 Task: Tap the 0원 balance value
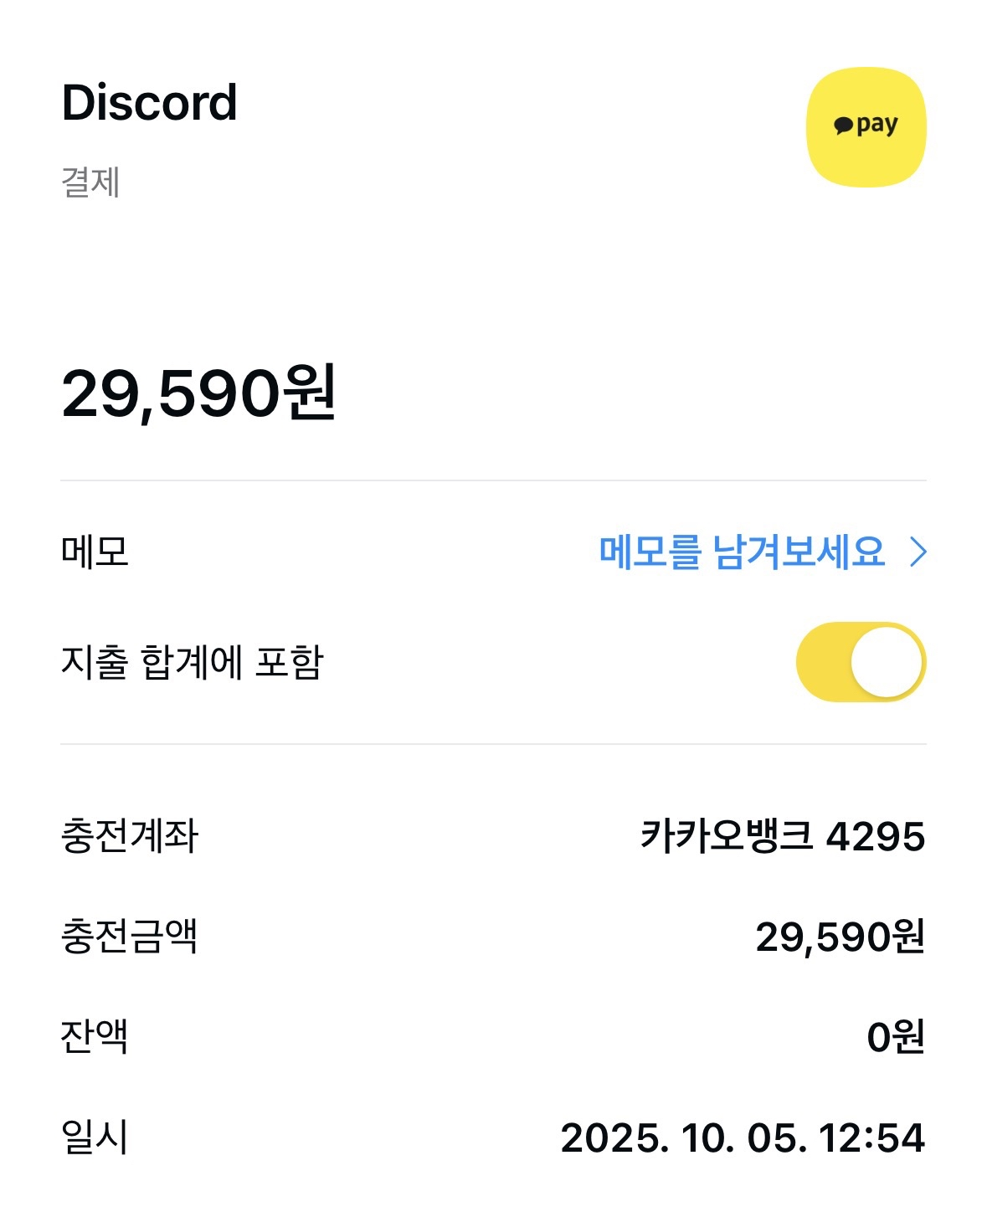pos(896,1037)
